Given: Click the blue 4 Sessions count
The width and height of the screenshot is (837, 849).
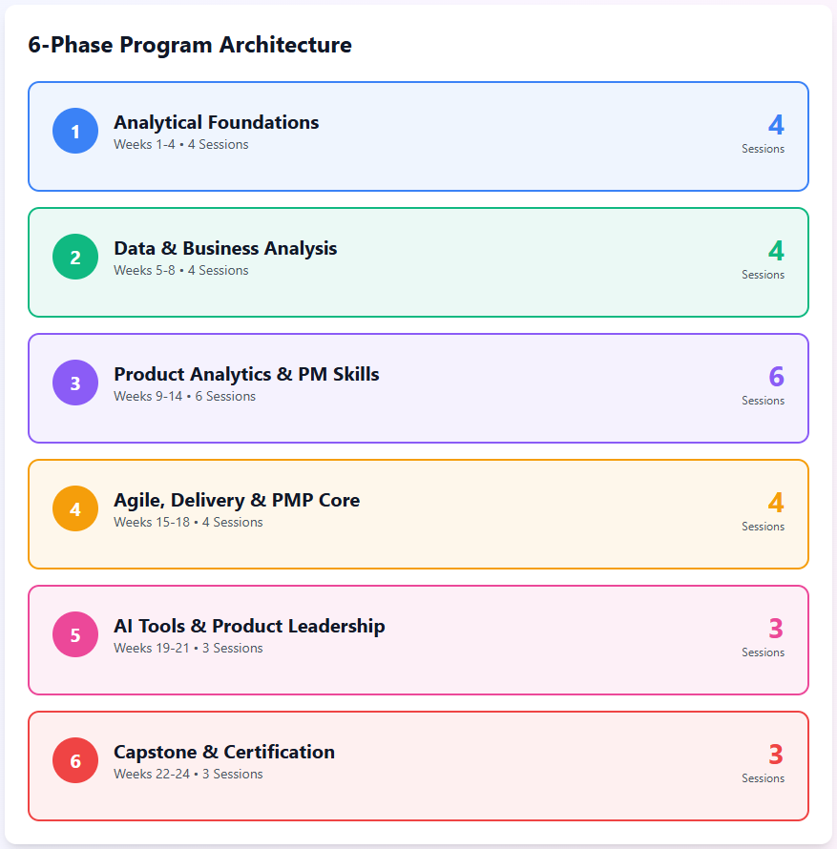Looking at the screenshot, I should click(775, 126).
